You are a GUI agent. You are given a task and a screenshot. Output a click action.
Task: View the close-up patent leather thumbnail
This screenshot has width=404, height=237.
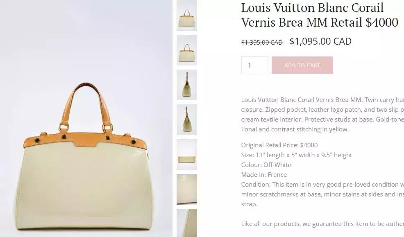(187, 189)
